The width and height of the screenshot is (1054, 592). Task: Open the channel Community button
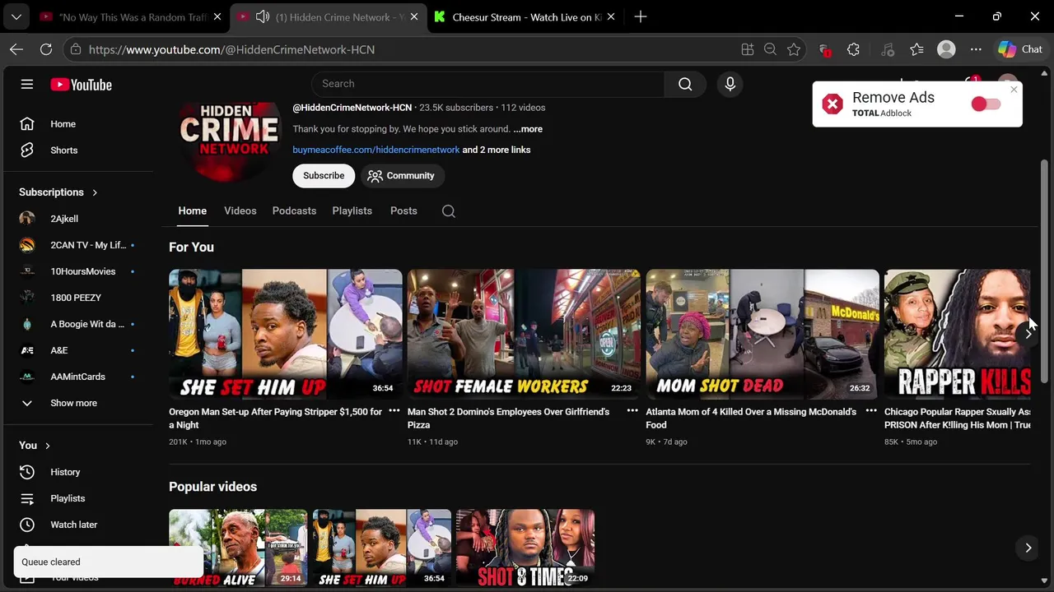[x=401, y=176]
